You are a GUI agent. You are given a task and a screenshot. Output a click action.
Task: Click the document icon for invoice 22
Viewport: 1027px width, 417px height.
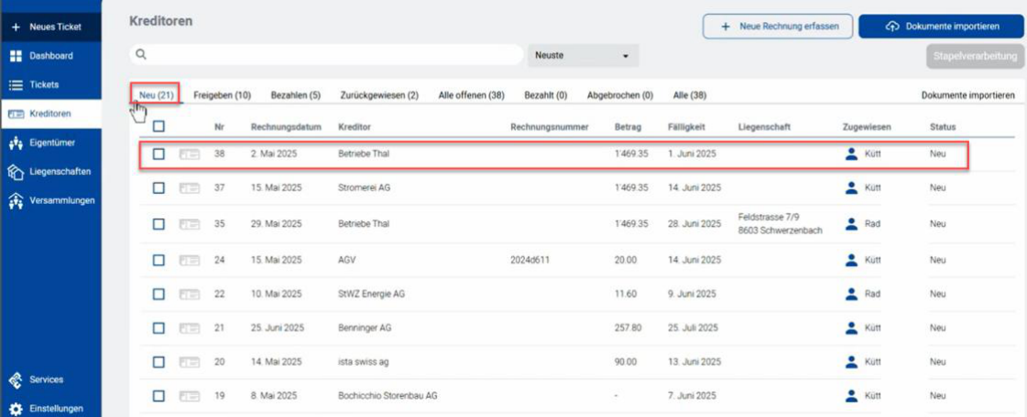click(190, 294)
